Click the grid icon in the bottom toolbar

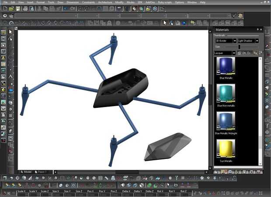pyautogui.click(x=100, y=178)
